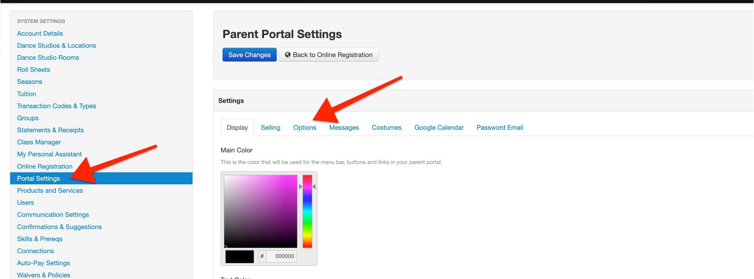754x279 pixels.
Task: Navigate to Communication Settings
Action: click(x=53, y=215)
